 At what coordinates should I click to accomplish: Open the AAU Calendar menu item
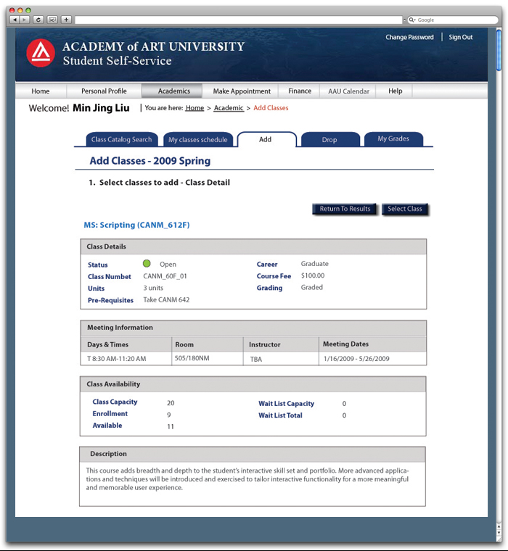[x=348, y=91]
